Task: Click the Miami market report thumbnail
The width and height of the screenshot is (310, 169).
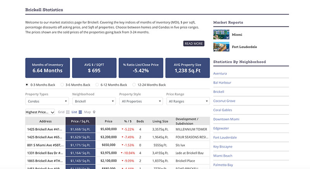Action: coord(221,34)
